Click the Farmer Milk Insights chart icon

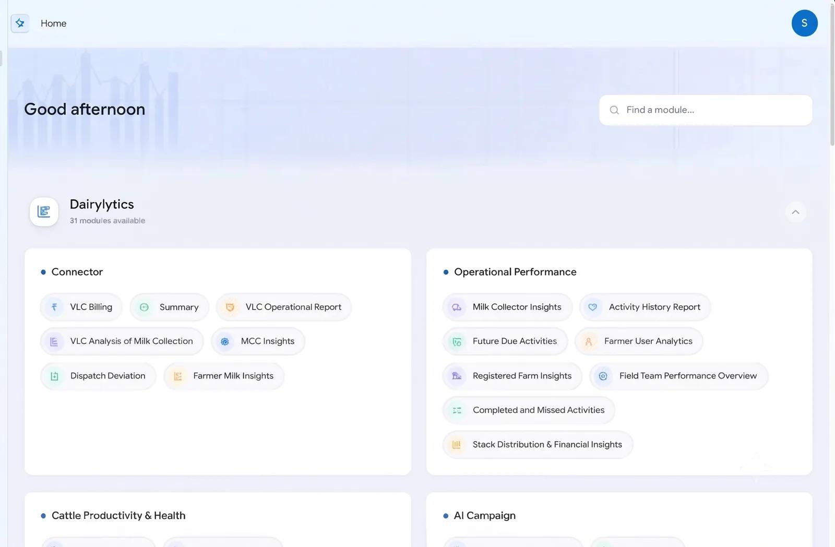point(177,376)
